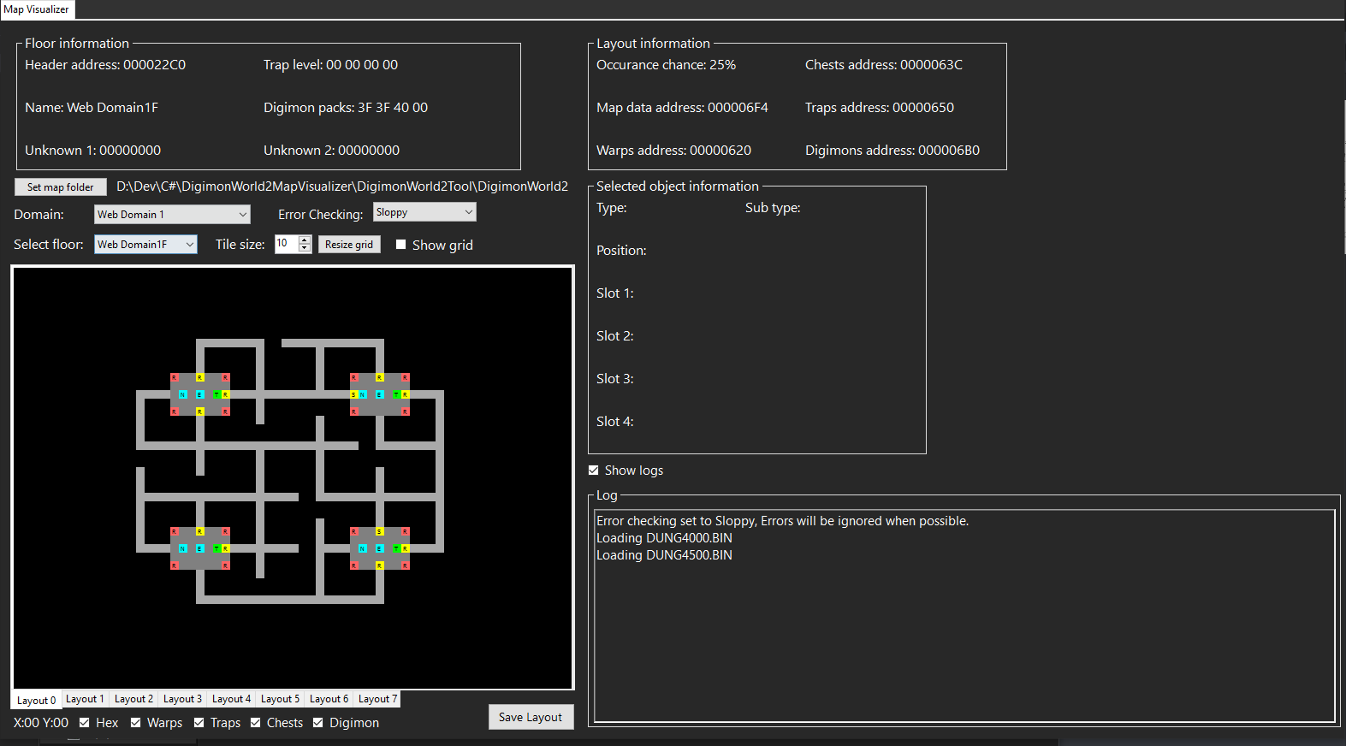Click the 'Name: Web Domain1F' text
The image size is (1346, 746).
(x=92, y=108)
